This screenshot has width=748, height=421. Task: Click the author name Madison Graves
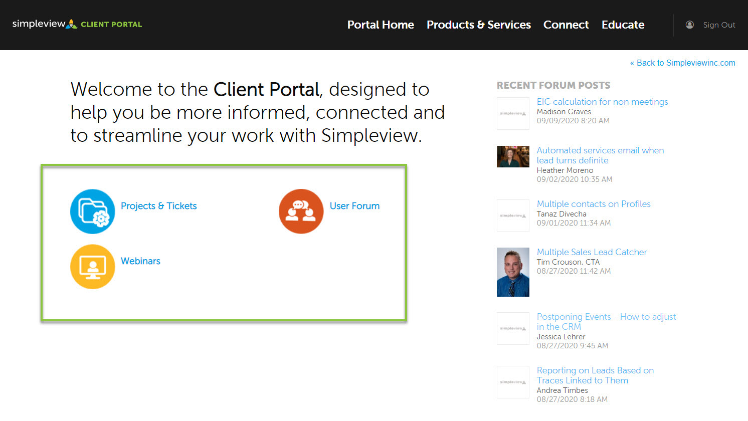(x=564, y=112)
